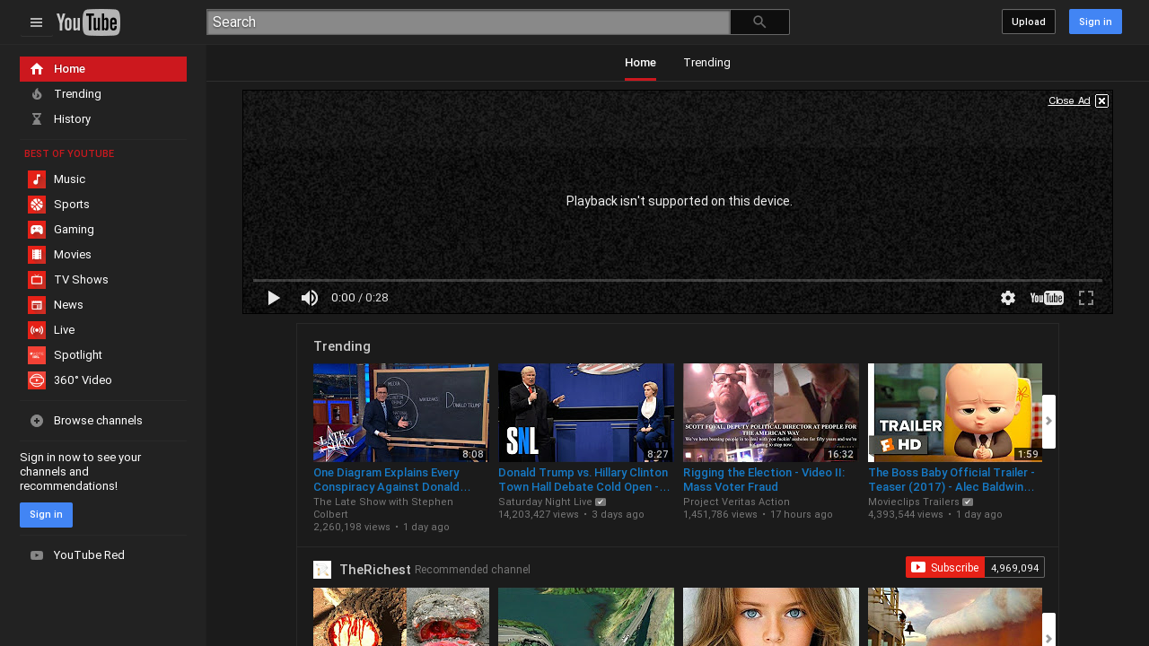Viewport: 1149px width, 646px height.
Task: Click the Upload button
Action: (1029, 22)
